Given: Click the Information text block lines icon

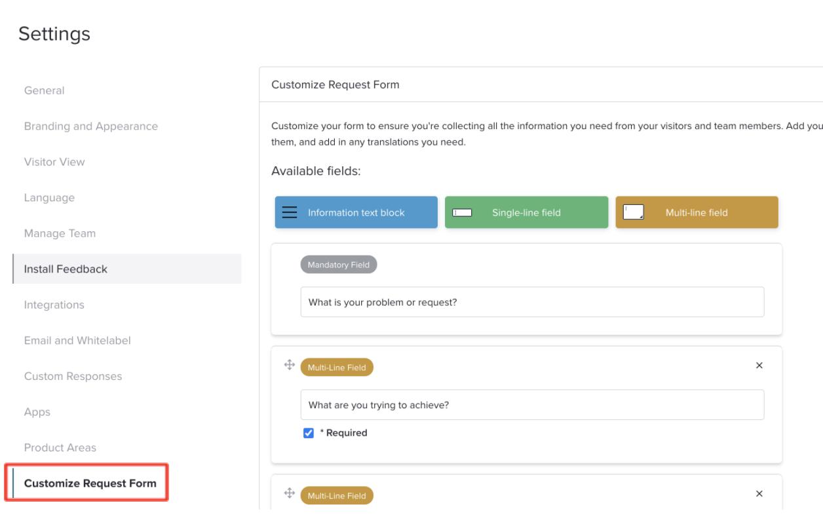Looking at the screenshot, I should [290, 212].
